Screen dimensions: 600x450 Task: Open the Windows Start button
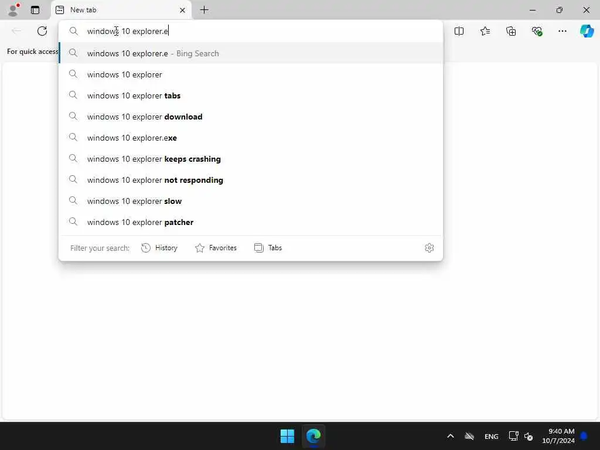coord(287,436)
